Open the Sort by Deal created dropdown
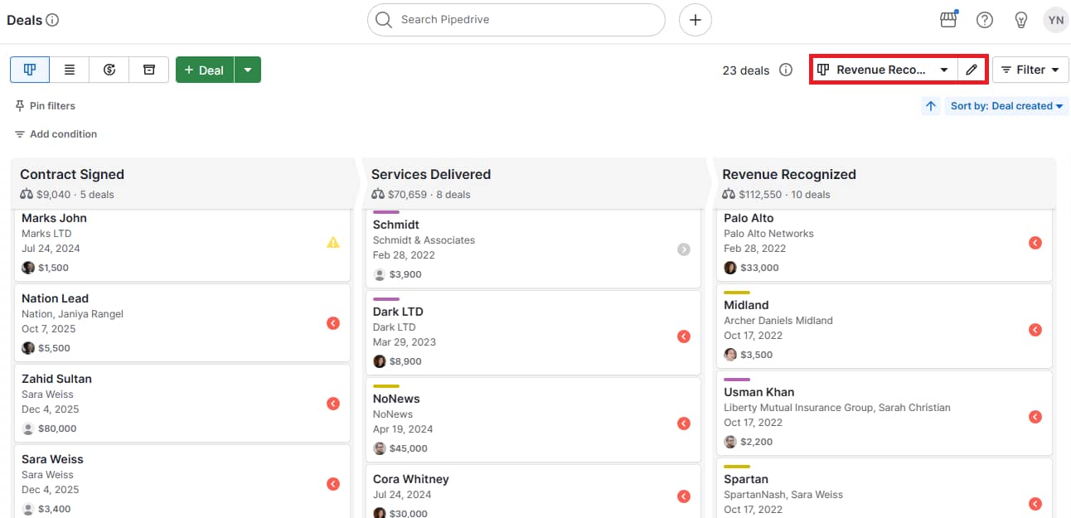 pyautogui.click(x=1006, y=105)
